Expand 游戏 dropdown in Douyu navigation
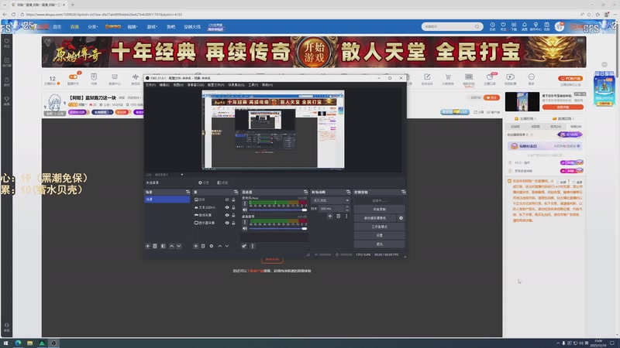 152,27
